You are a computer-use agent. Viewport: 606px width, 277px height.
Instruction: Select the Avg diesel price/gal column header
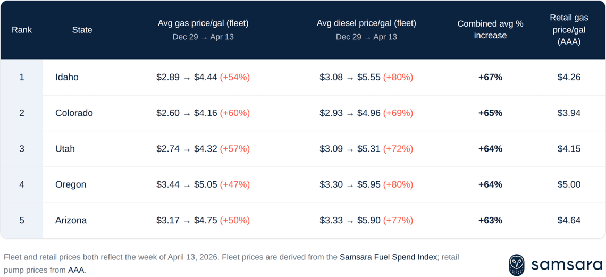click(366, 23)
